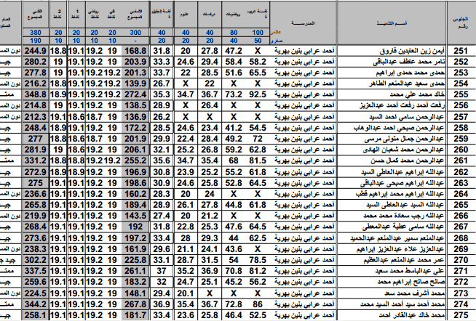Click the school cell in row 275
476x321 pixels.
[304, 315]
